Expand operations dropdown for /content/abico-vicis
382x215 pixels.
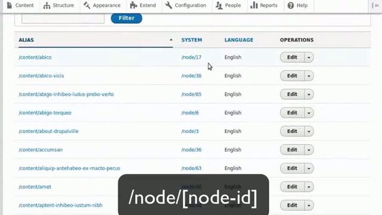click(x=309, y=76)
